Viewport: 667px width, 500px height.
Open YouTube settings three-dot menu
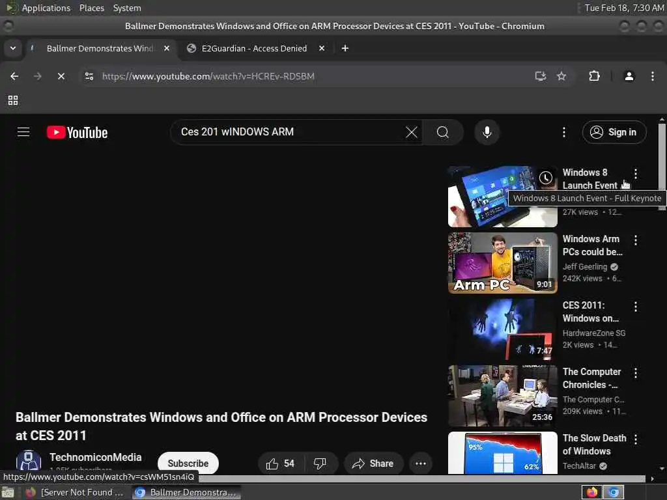(x=564, y=132)
